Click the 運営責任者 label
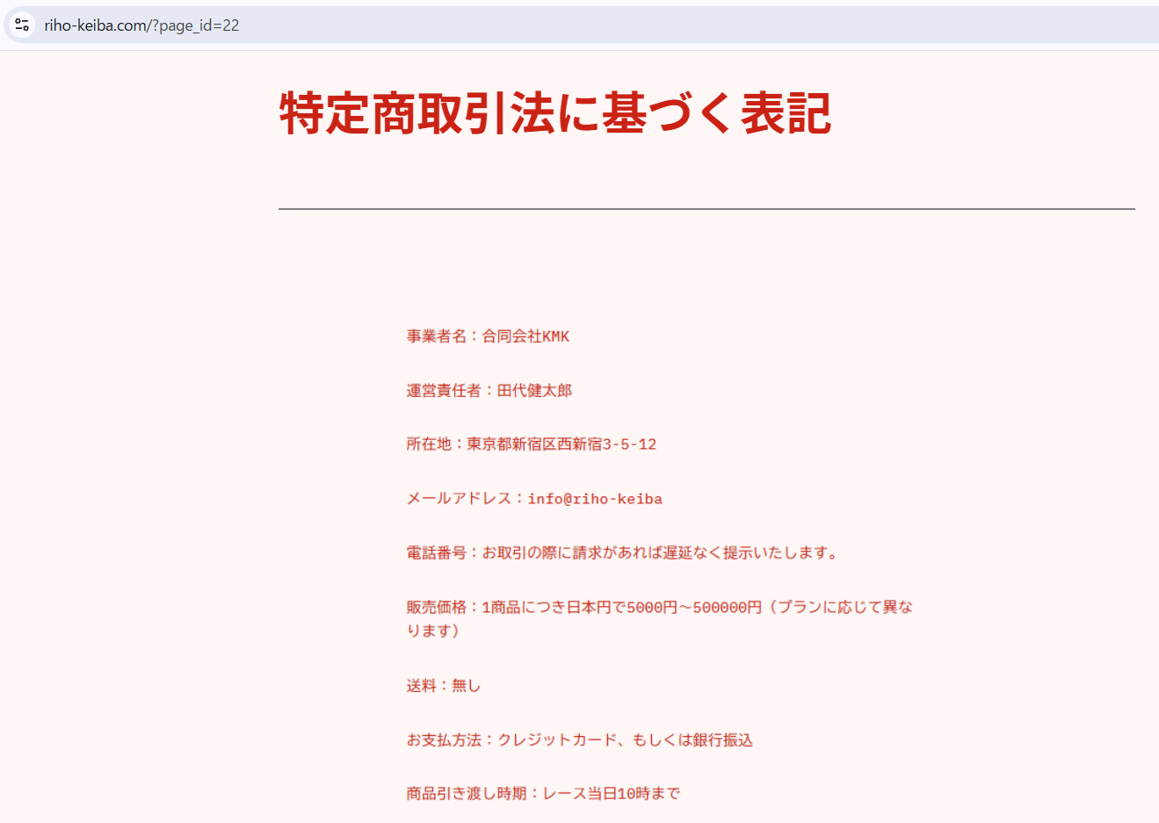 coord(444,391)
